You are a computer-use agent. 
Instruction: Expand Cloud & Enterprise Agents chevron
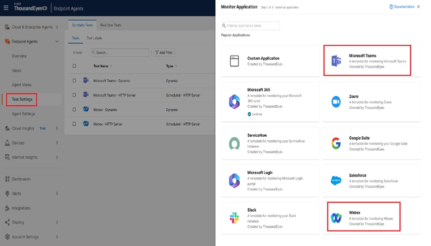coord(57,27)
